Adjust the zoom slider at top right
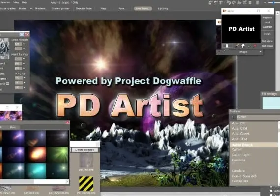 (x=274, y=2)
